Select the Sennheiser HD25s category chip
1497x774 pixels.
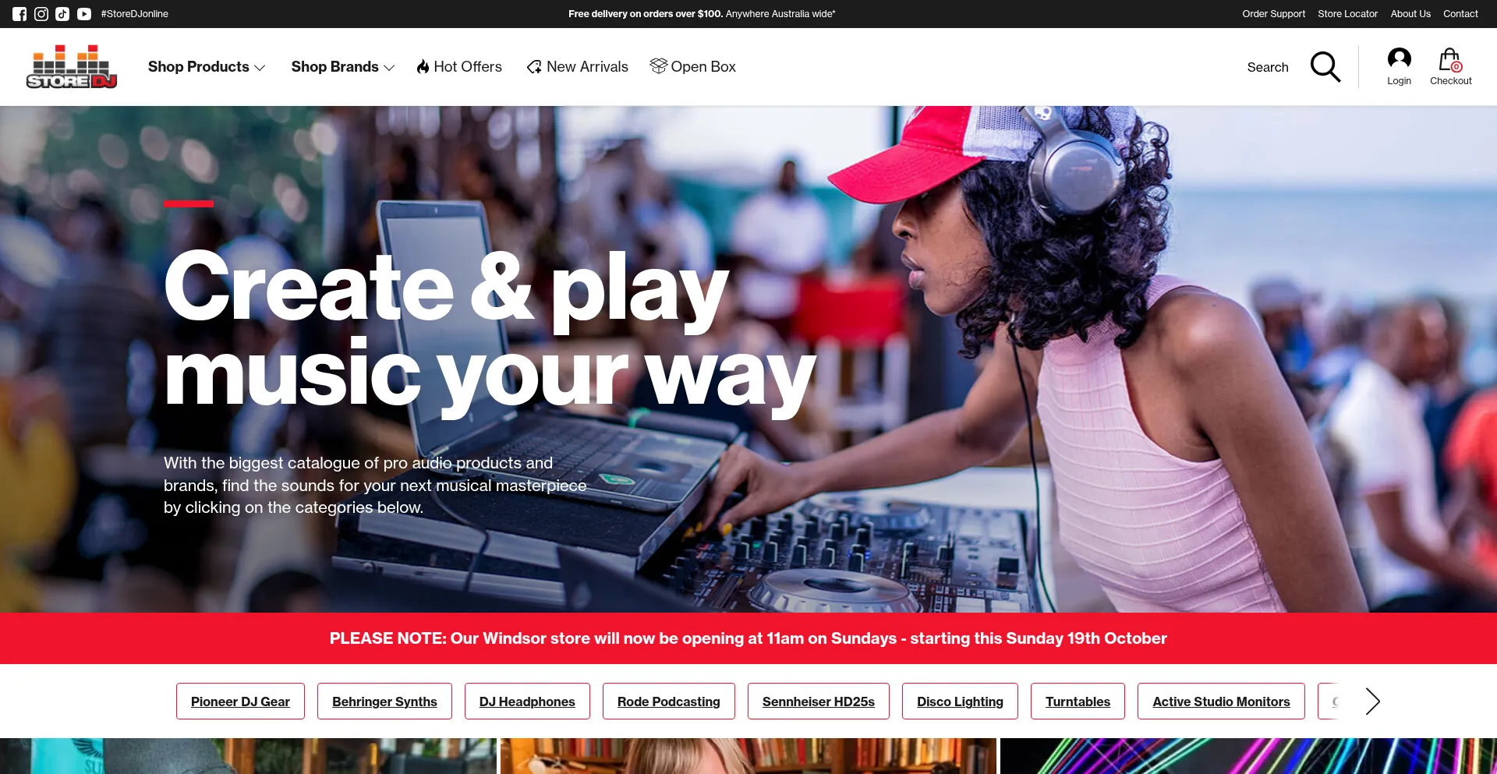pos(819,702)
